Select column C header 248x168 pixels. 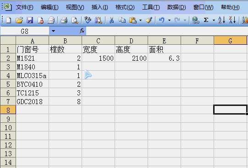coord(99,41)
